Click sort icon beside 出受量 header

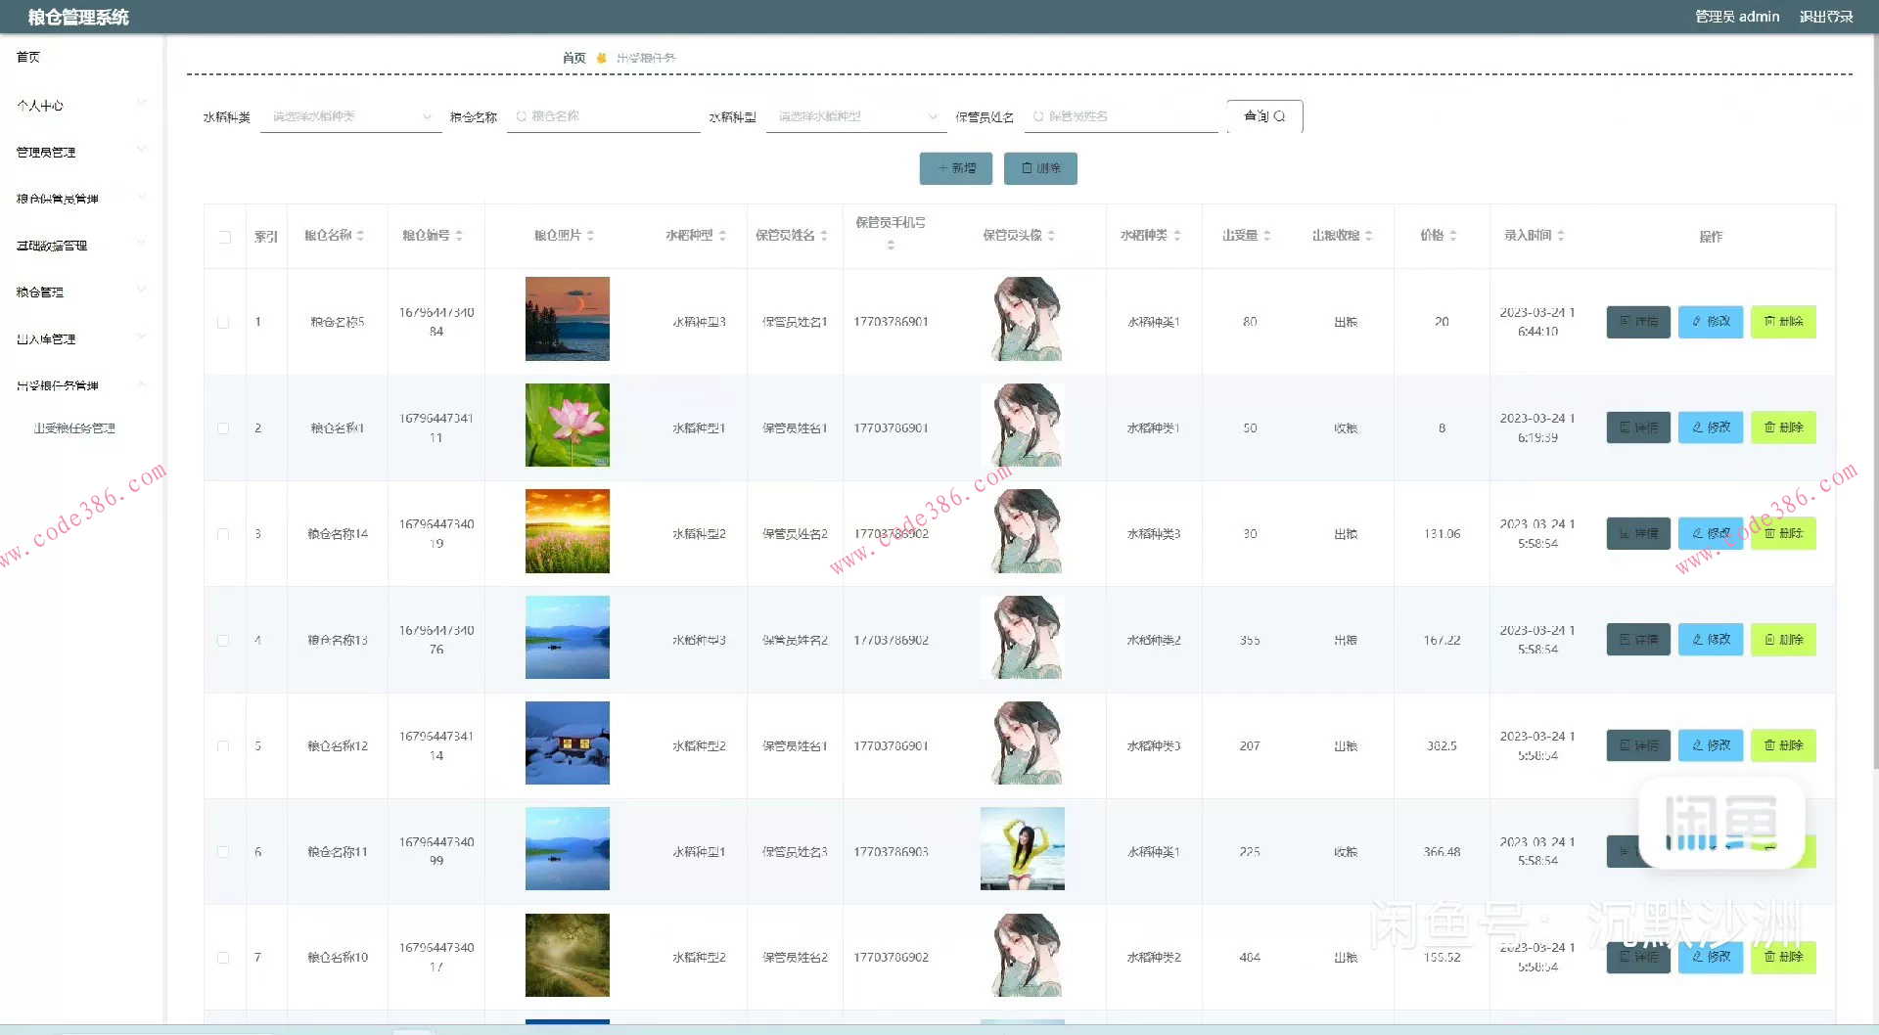click(1267, 236)
